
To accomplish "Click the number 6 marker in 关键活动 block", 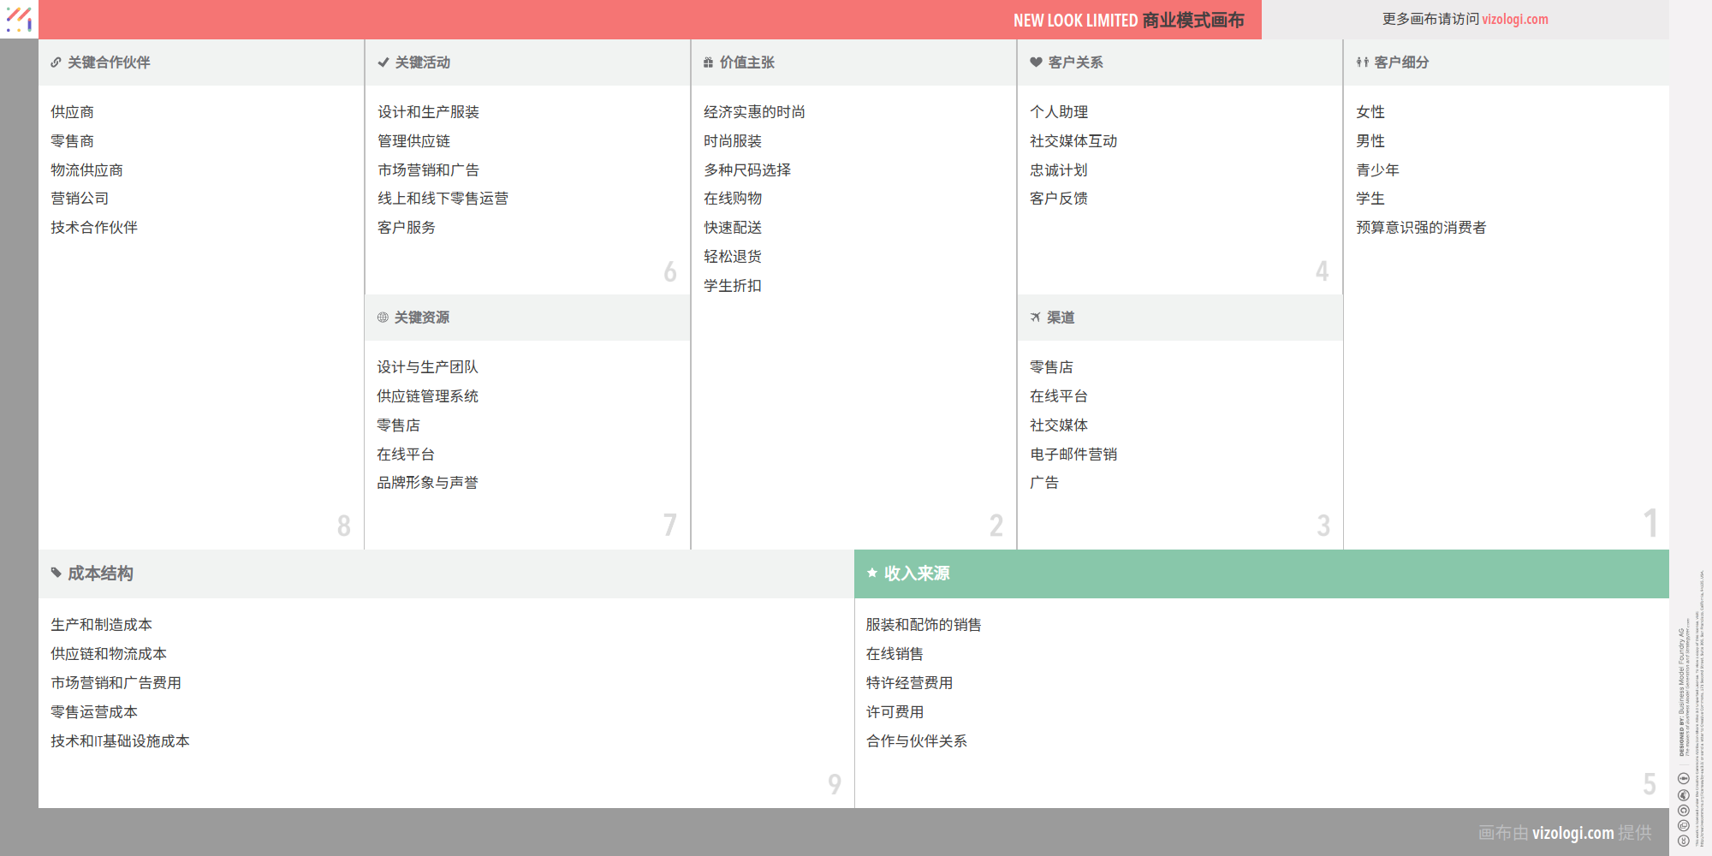I will coord(671,272).
